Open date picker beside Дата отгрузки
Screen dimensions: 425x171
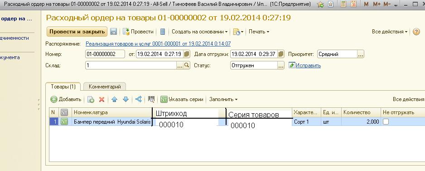[x=281, y=54]
